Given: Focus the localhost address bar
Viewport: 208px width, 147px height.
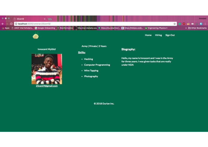Looking at the screenshot, I should point(95,24).
